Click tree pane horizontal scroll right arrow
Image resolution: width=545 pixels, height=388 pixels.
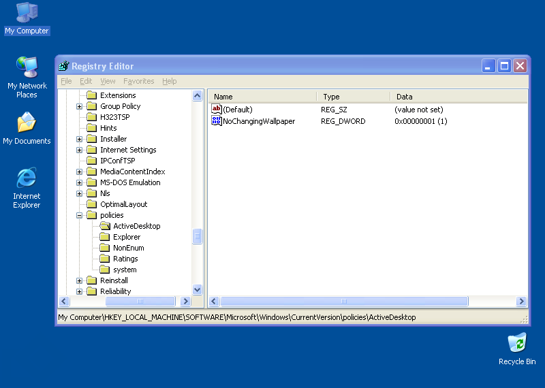(185, 301)
